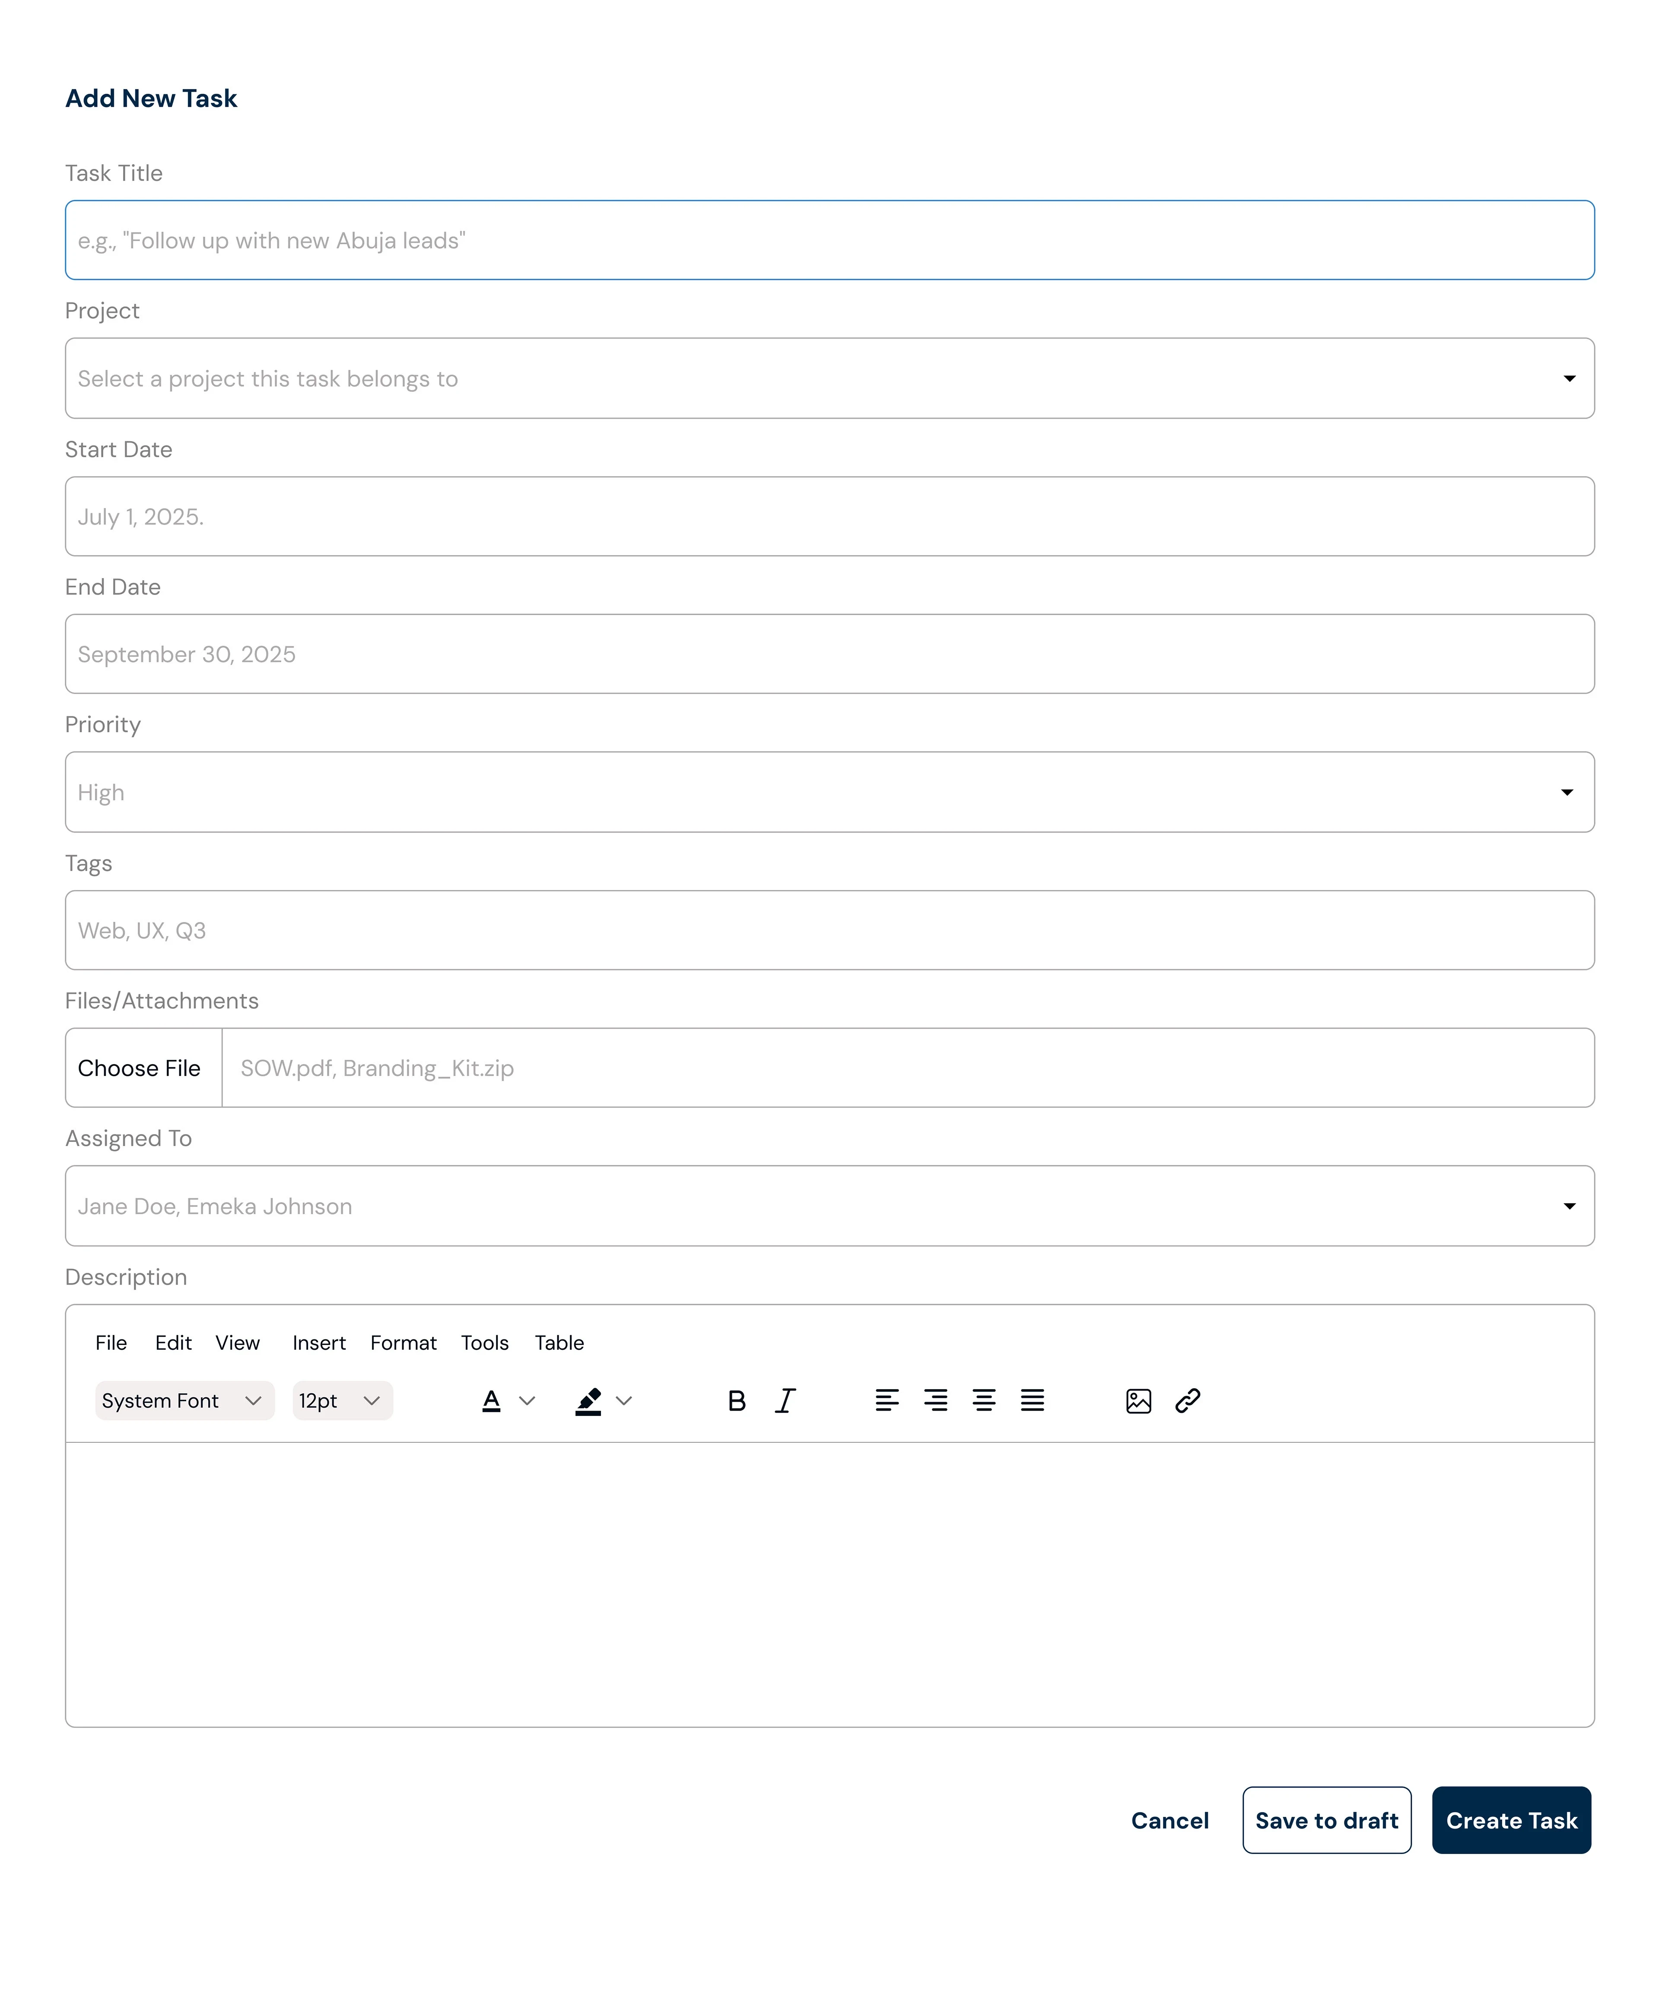This screenshot has width=1659, height=1994.
Task: Align description text left
Action: point(886,1400)
